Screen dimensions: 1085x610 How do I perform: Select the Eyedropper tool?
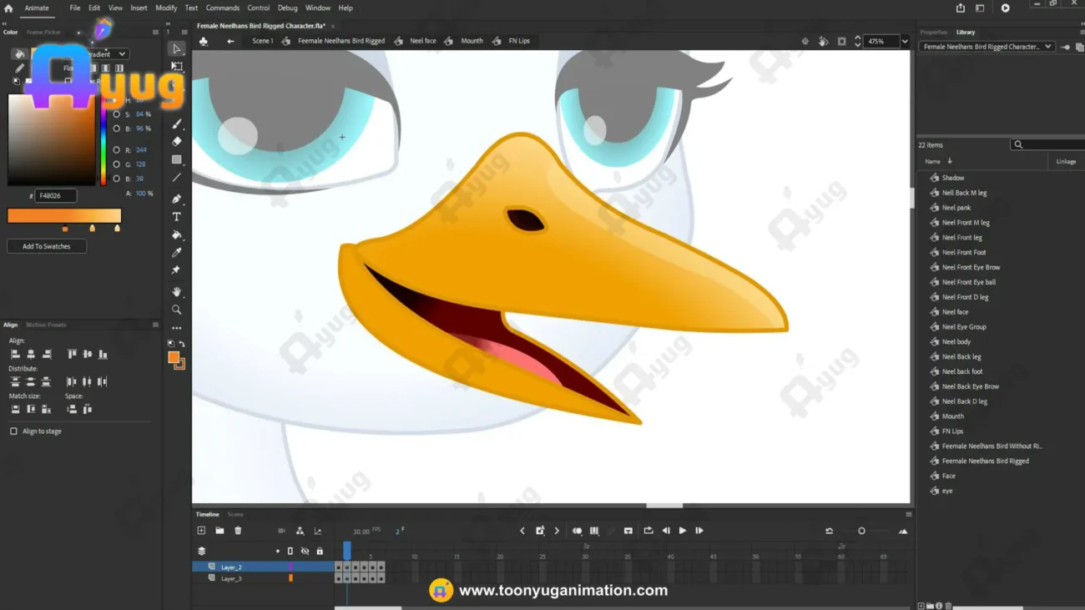point(176,253)
